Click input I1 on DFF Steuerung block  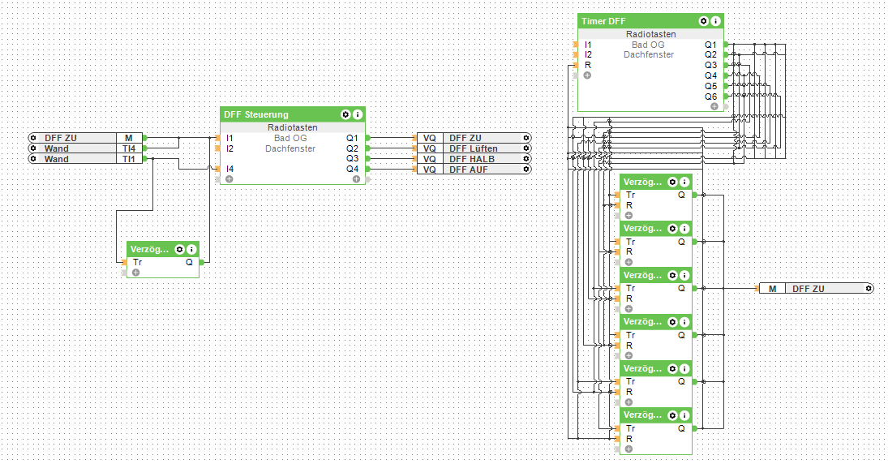pyautogui.click(x=230, y=138)
